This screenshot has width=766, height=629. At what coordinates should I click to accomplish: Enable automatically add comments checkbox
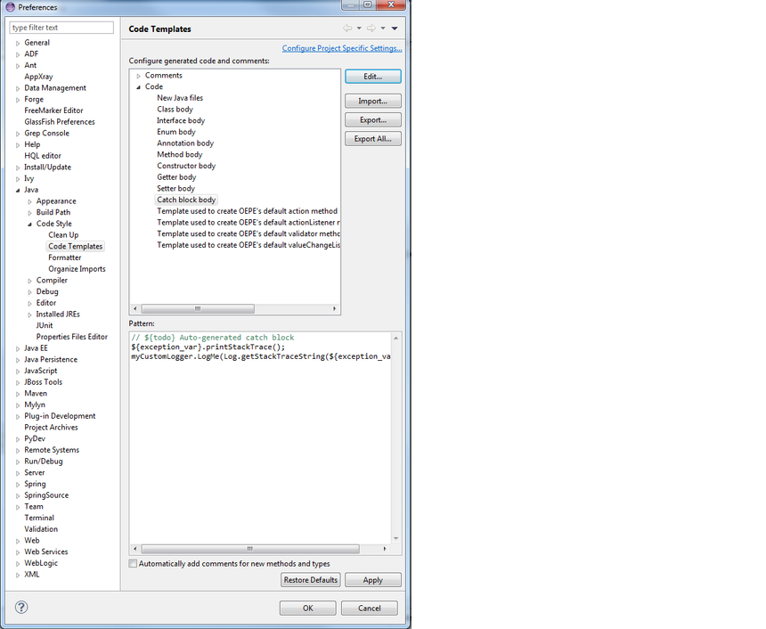134,564
